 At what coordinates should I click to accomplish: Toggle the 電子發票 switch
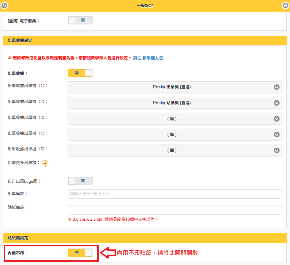(x=80, y=20)
